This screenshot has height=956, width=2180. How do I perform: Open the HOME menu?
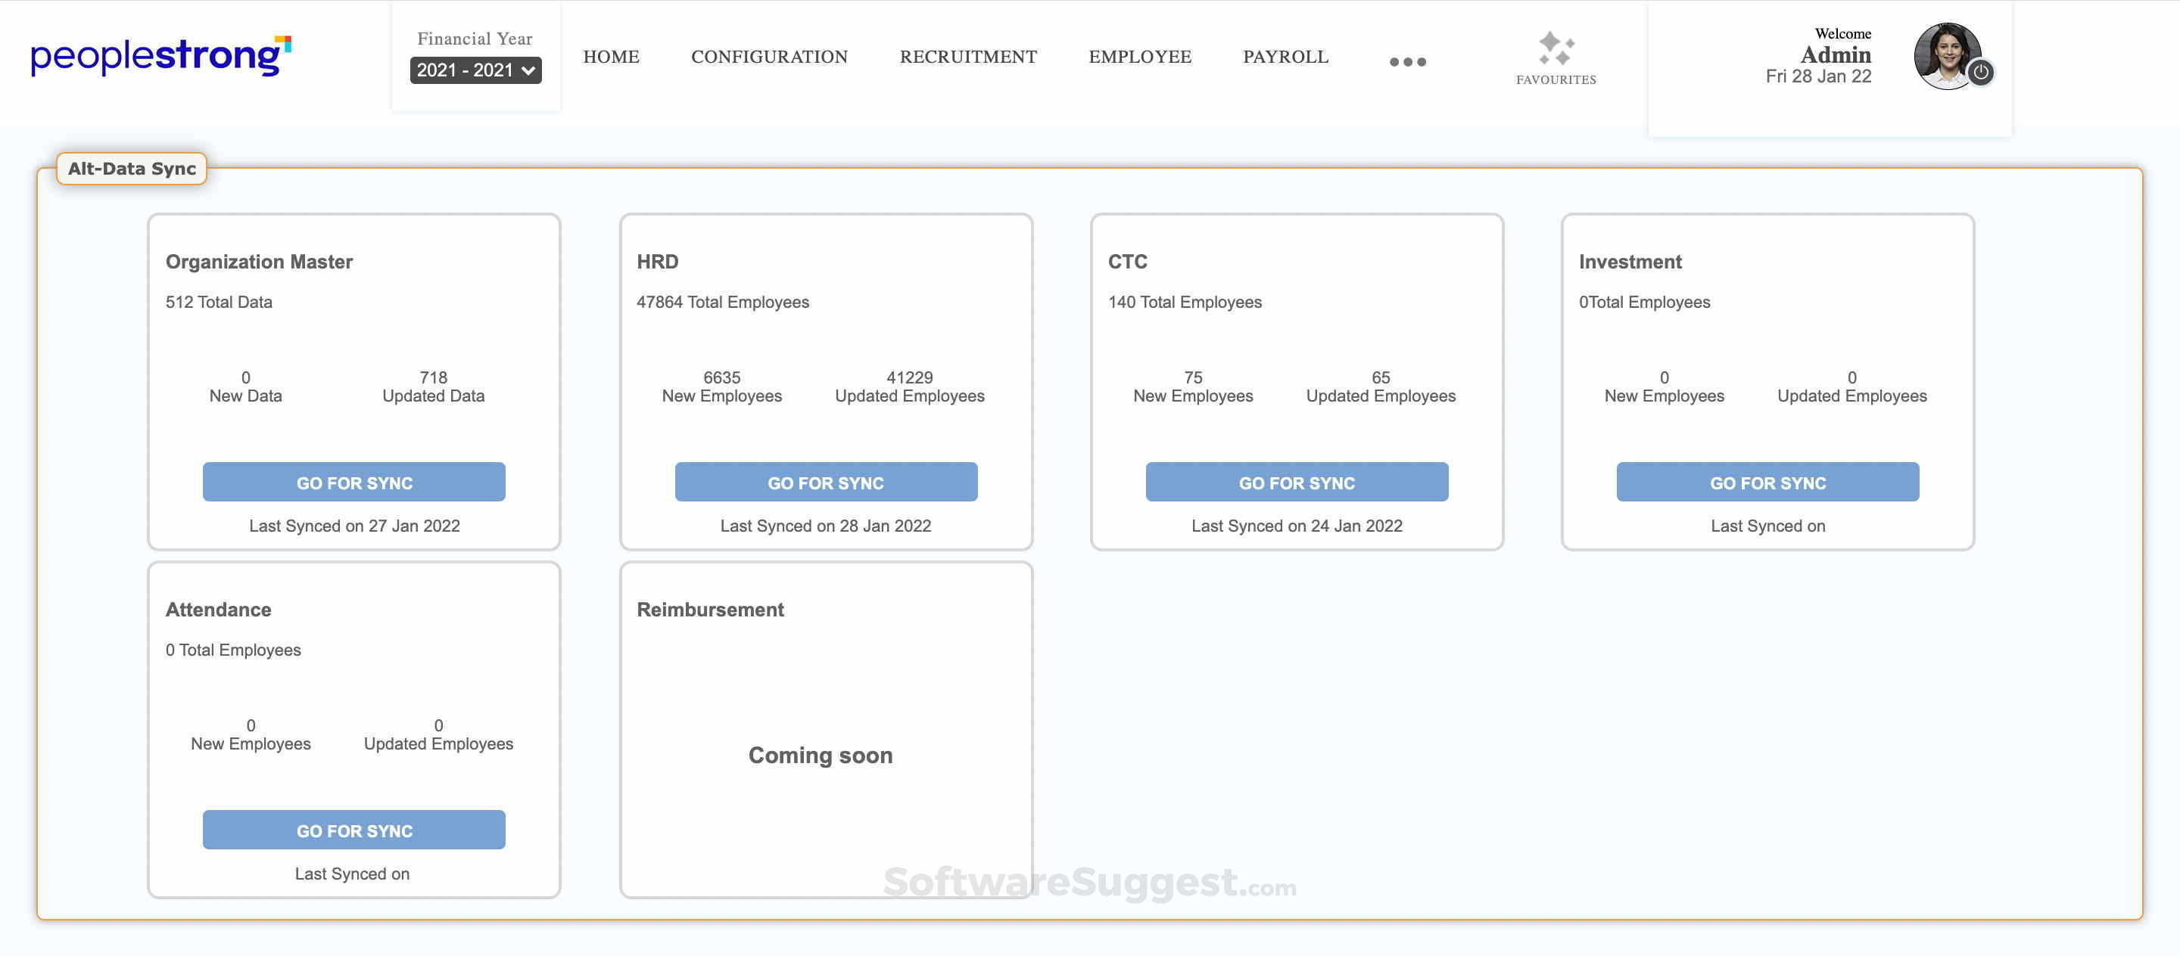click(611, 57)
